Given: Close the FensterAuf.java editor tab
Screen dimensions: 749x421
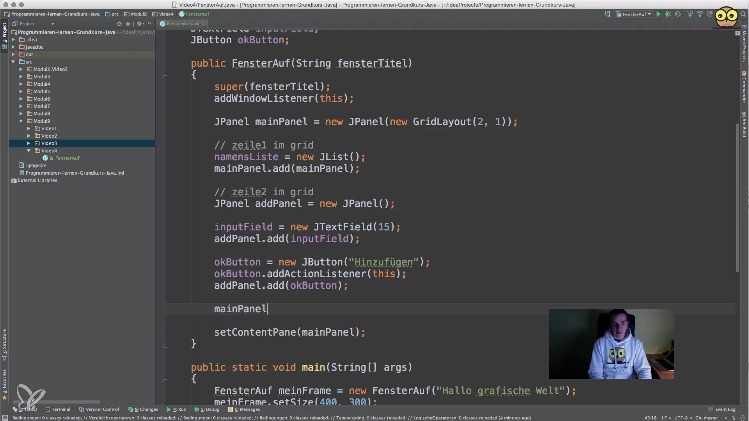Looking at the screenshot, I should 203,24.
